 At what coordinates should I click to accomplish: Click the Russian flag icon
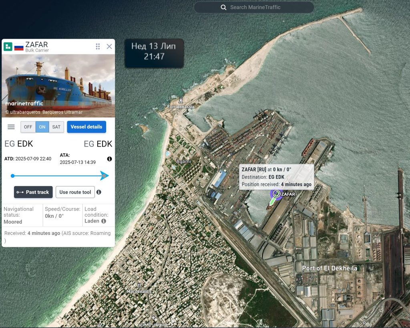[19, 47]
